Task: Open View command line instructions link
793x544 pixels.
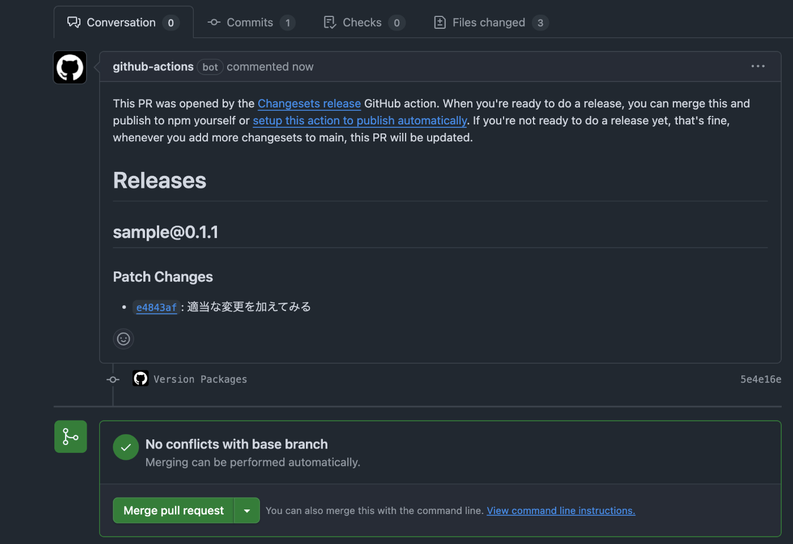Action: pos(561,511)
